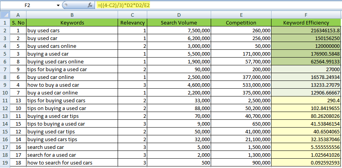This screenshot has width=342, height=168.
Task: Click the green cell showing 216346153.8
Action: tap(306, 30)
